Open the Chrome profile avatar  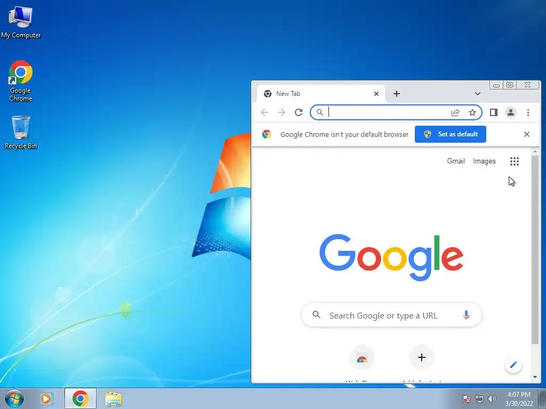pyautogui.click(x=511, y=112)
